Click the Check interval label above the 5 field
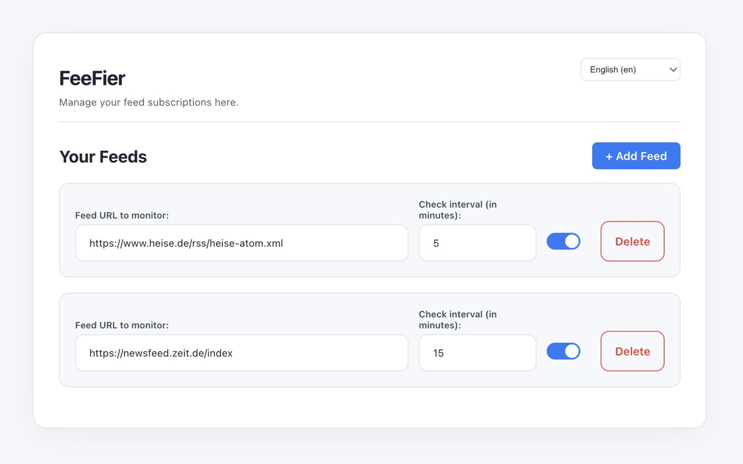Screen dimensions: 743x464 [457, 209]
